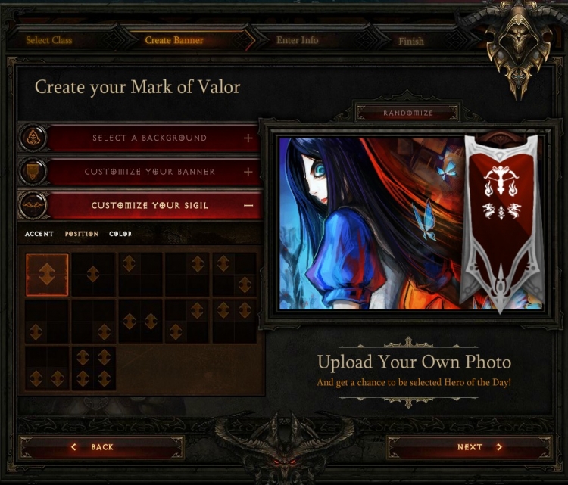Switch to the Accent tab

pyautogui.click(x=39, y=234)
